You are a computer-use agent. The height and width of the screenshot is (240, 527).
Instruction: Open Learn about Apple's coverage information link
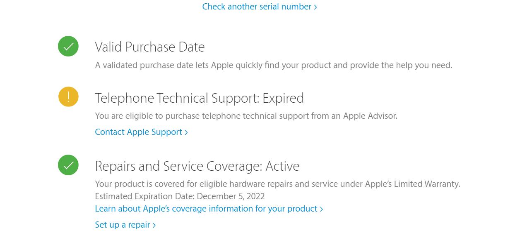coord(206,209)
